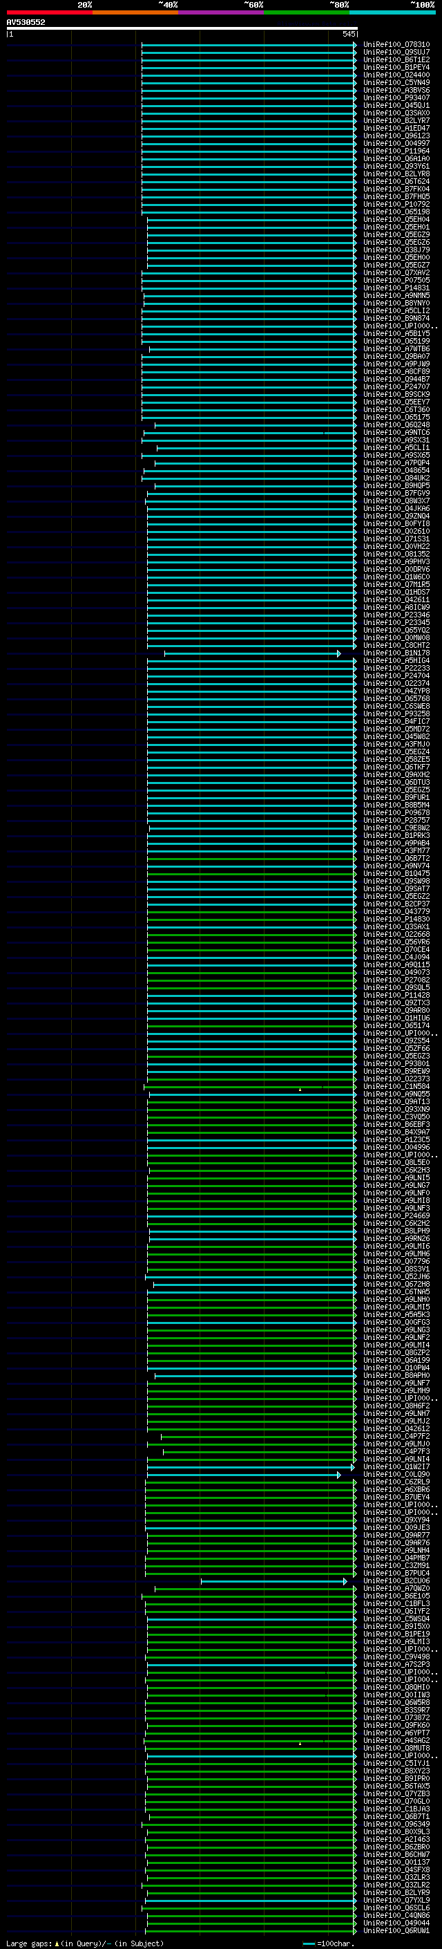Click the orange ~40% identity legend bar
Viewport: 442px width, 1949px height.
pos(135,12)
